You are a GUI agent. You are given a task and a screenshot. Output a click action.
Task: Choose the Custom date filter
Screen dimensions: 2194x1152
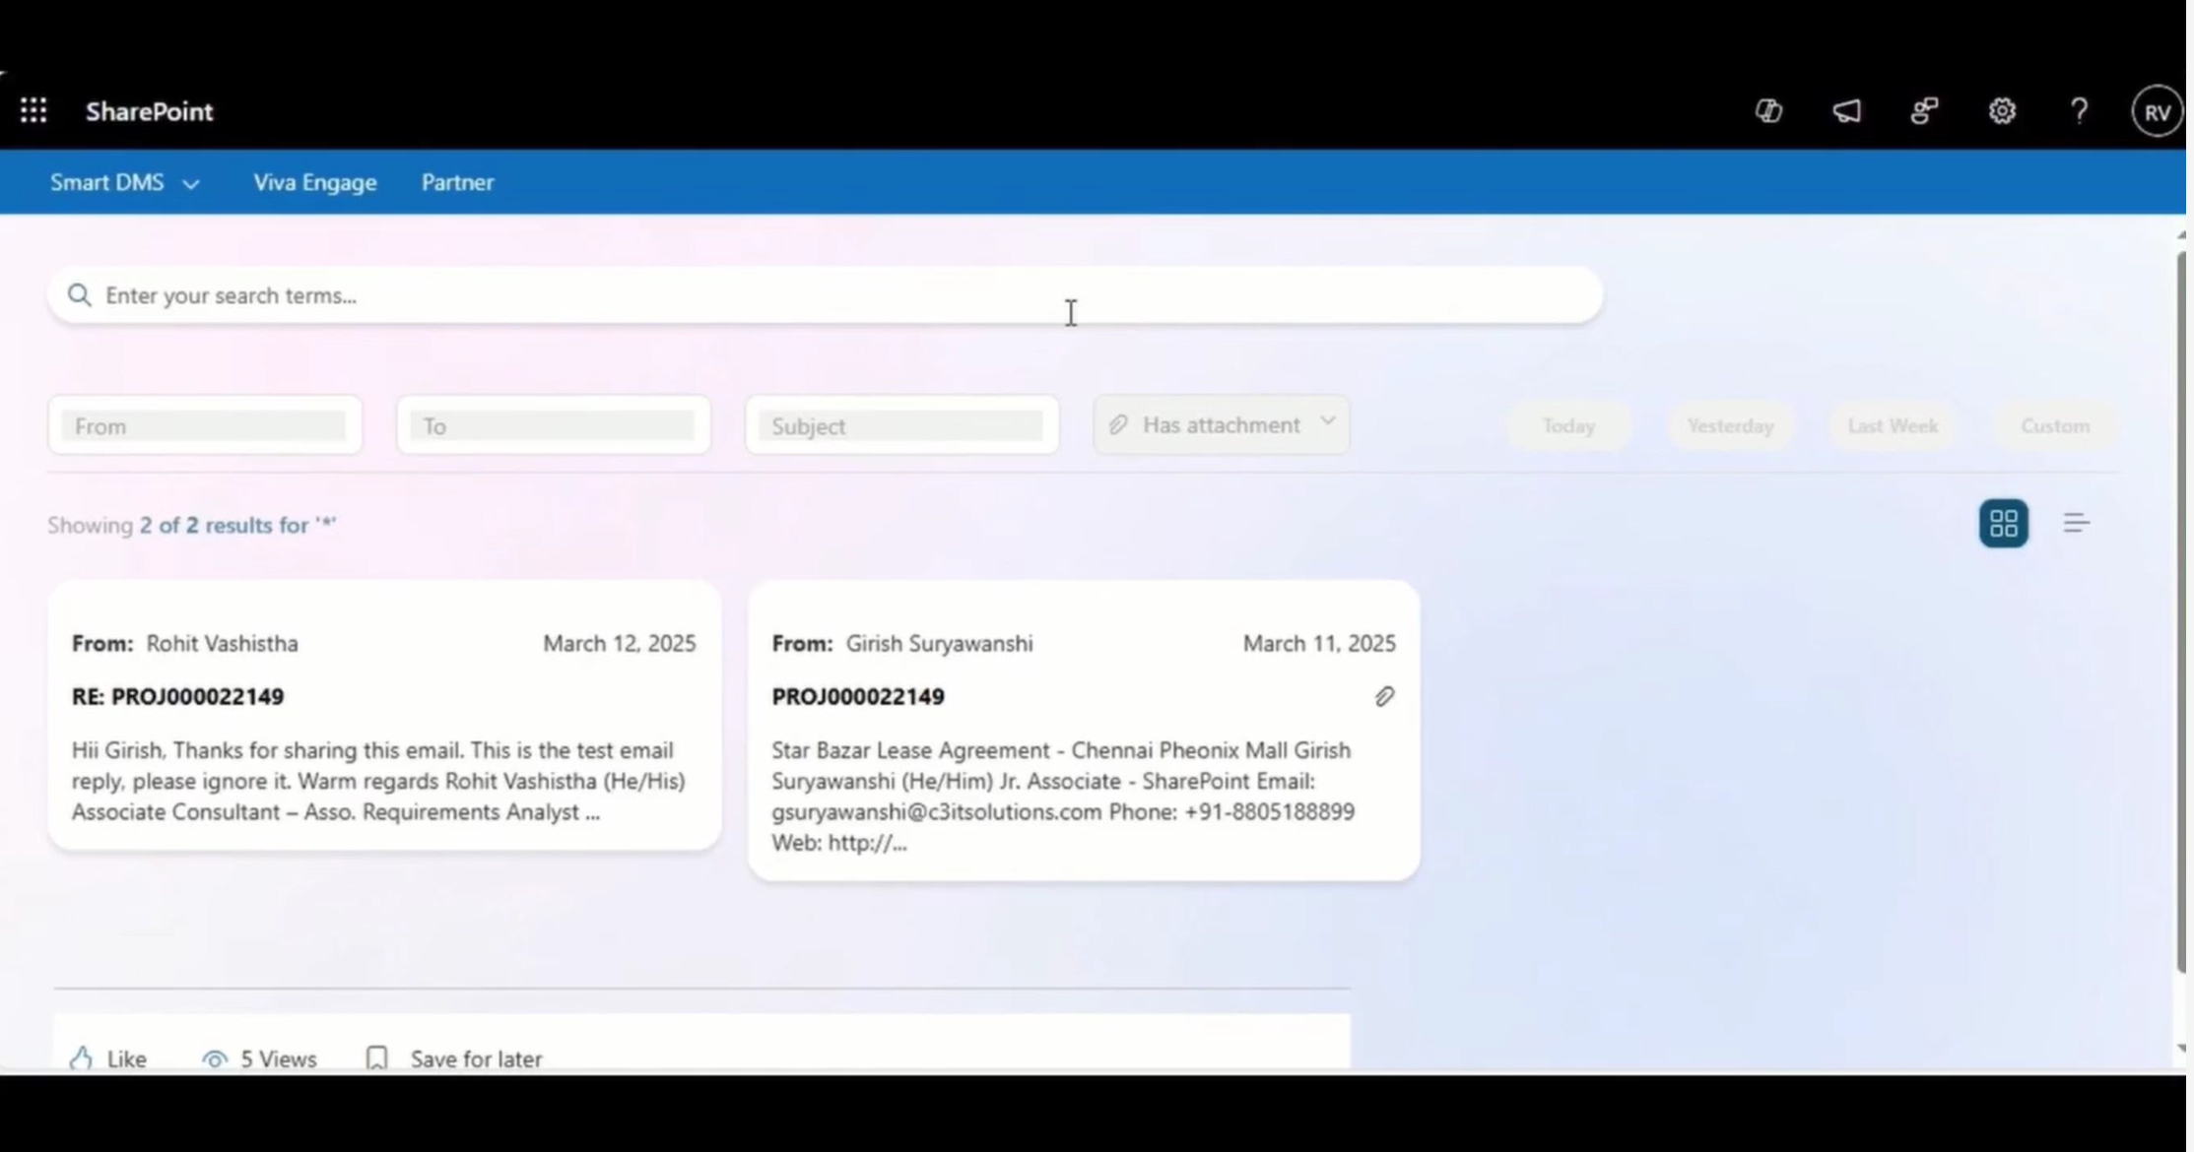click(2055, 426)
